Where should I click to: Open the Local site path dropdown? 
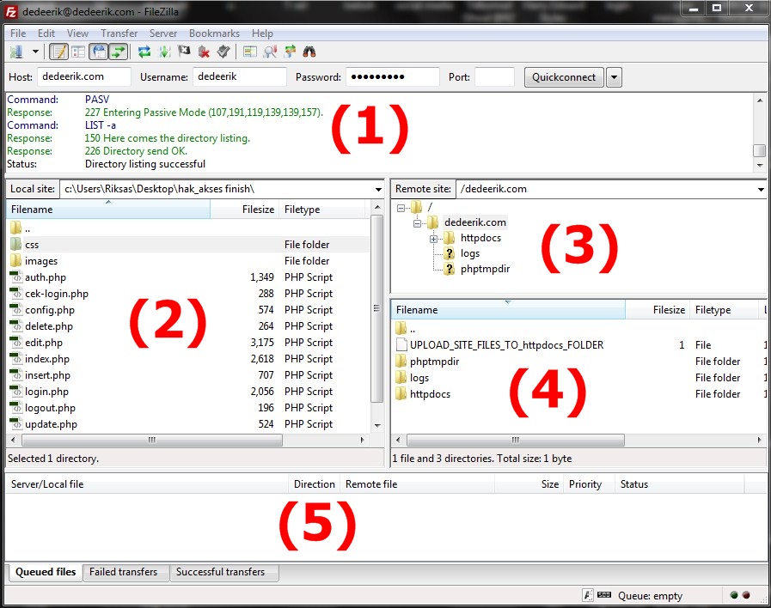coord(378,189)
